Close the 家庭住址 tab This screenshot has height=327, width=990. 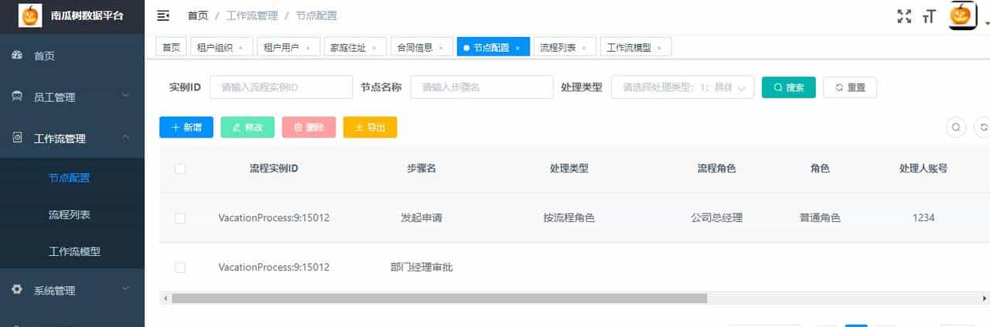(374, 48)
